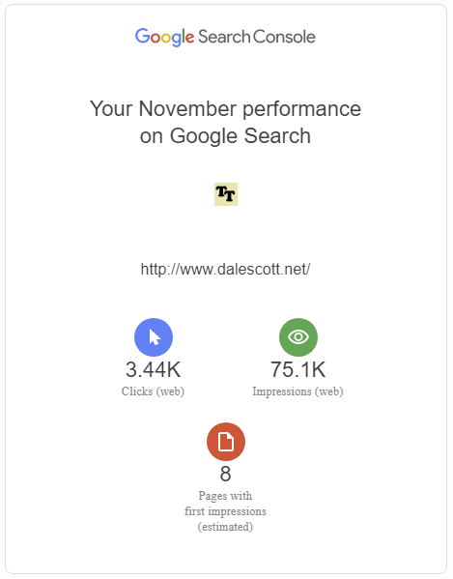This screenshot has width=453, height=579.
Task: Select the 3.44K clicks value
Action: [153, 369]
